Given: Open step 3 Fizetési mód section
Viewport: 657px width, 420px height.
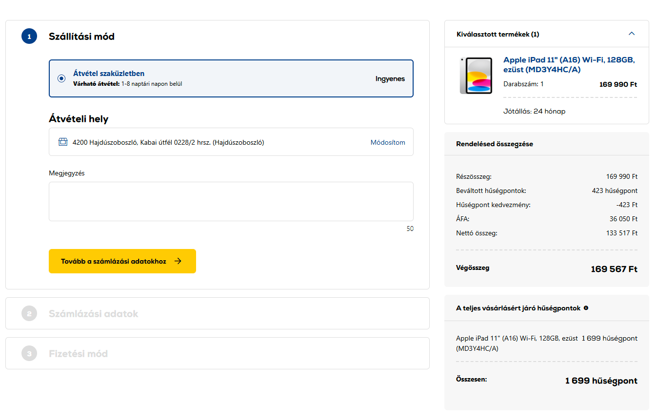Looking at the screenshot, I should [x=218, y=353].
